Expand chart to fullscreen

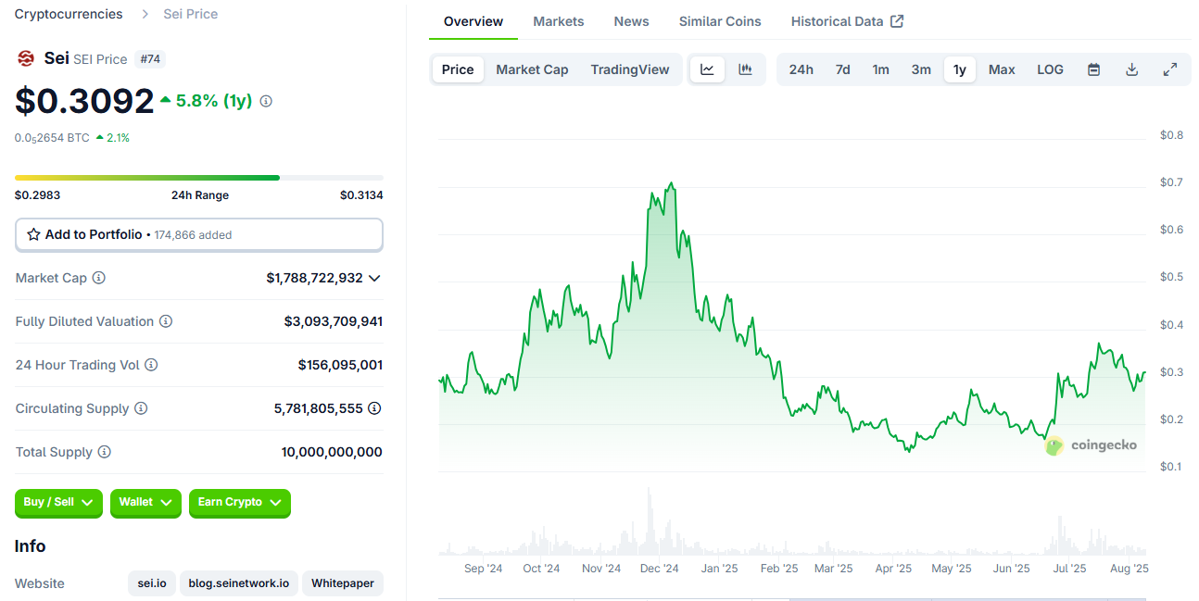tap(1170, 69)
